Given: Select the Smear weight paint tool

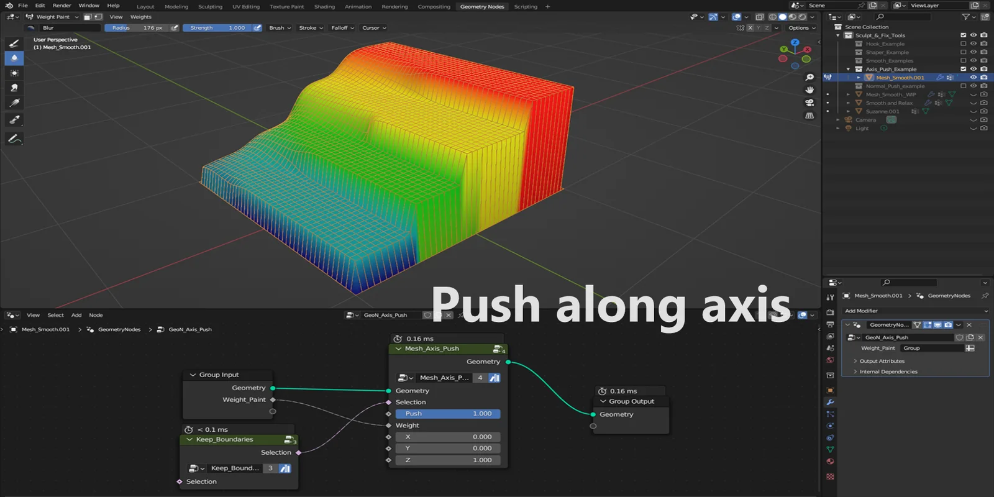Looking at the screenshot, I should point(14,88).
